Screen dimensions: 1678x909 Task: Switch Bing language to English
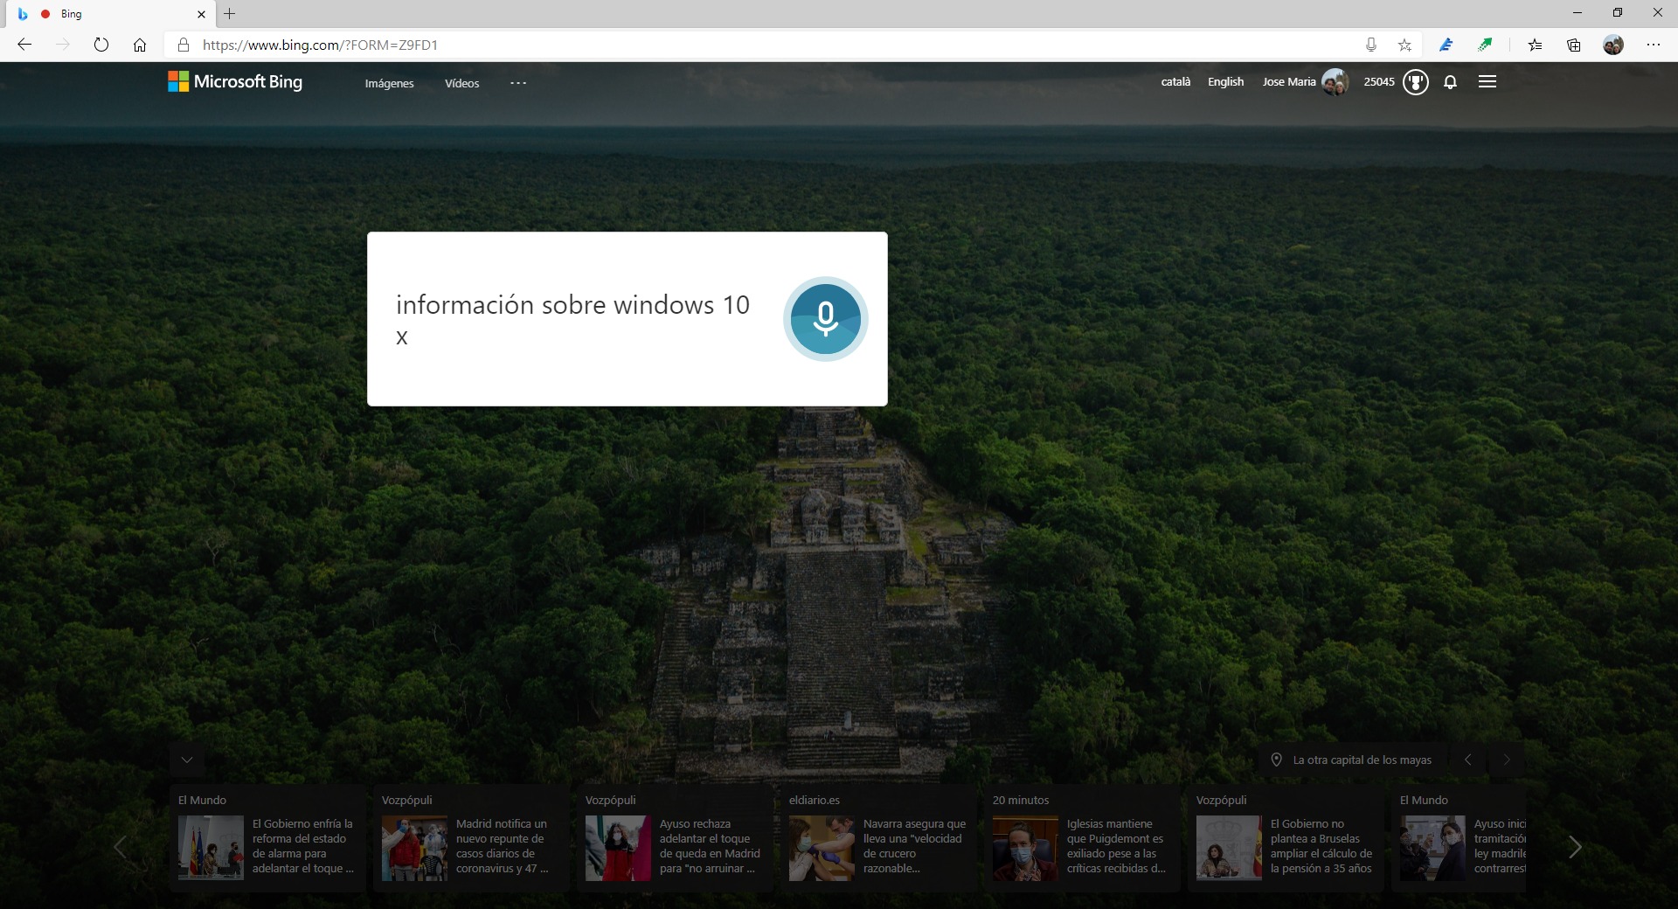coord(1225,81)
